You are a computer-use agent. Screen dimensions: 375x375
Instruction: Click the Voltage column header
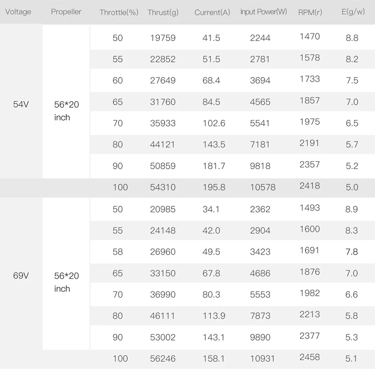click(x=18, y=11)
